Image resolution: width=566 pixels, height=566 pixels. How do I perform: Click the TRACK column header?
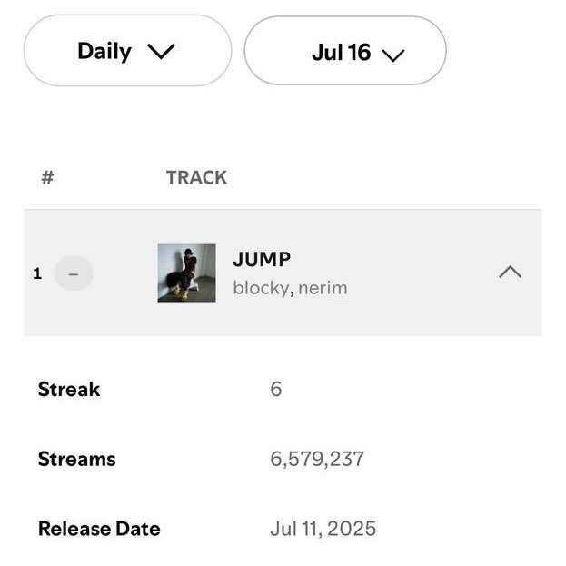pos(196,177)
